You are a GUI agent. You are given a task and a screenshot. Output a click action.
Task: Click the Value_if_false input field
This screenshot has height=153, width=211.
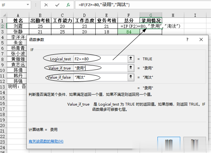coord(101,77)
